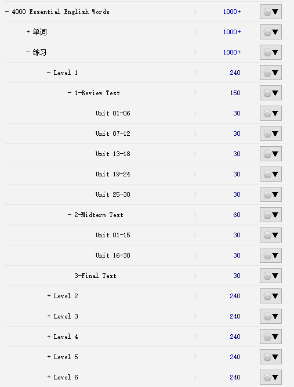Image resolution: width=294 pixels, height=387 pixels.
Task: Collapse the 4000 Essential English Words deck
Action: coord(7,12)
